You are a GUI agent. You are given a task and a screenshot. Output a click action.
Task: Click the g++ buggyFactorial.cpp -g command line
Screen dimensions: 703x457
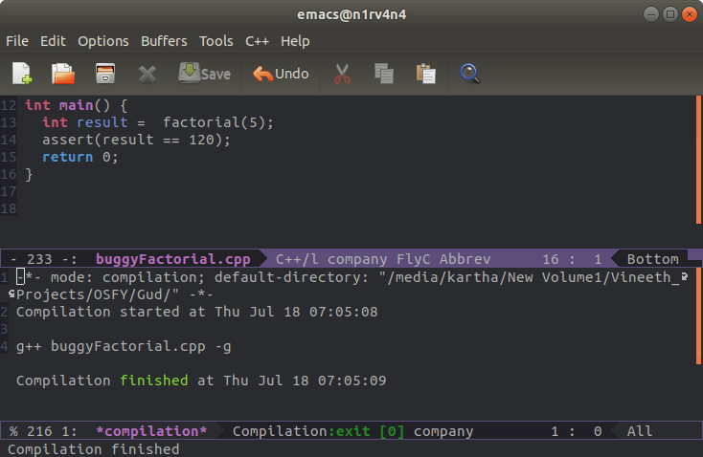point(122,346)
